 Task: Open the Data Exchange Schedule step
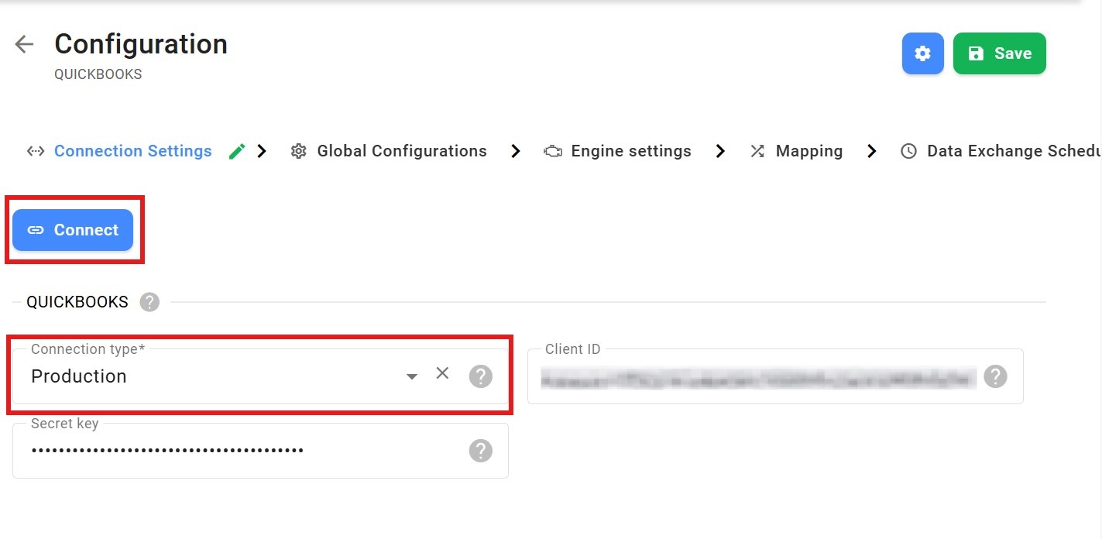coord(1001,151)
